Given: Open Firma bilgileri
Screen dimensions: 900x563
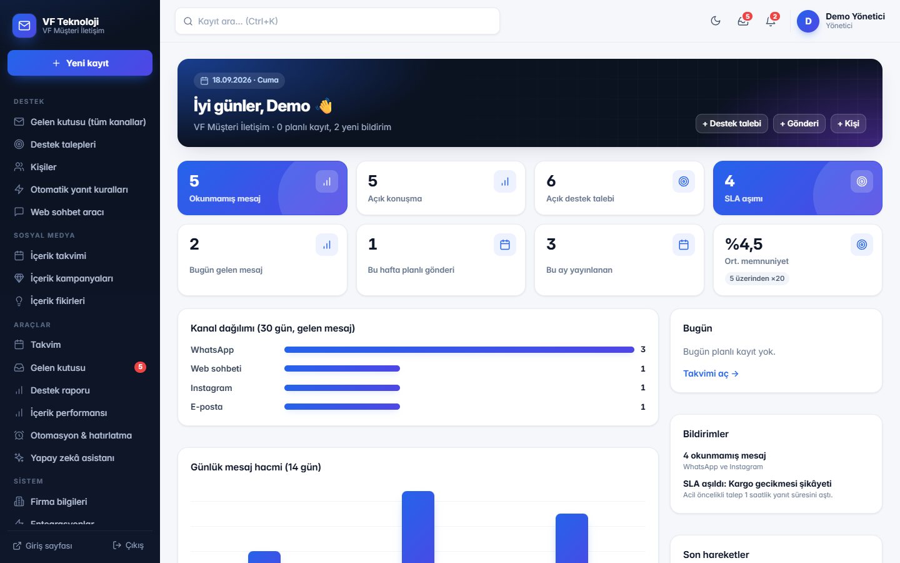Looking at the screenshot, I should [80, 502].
